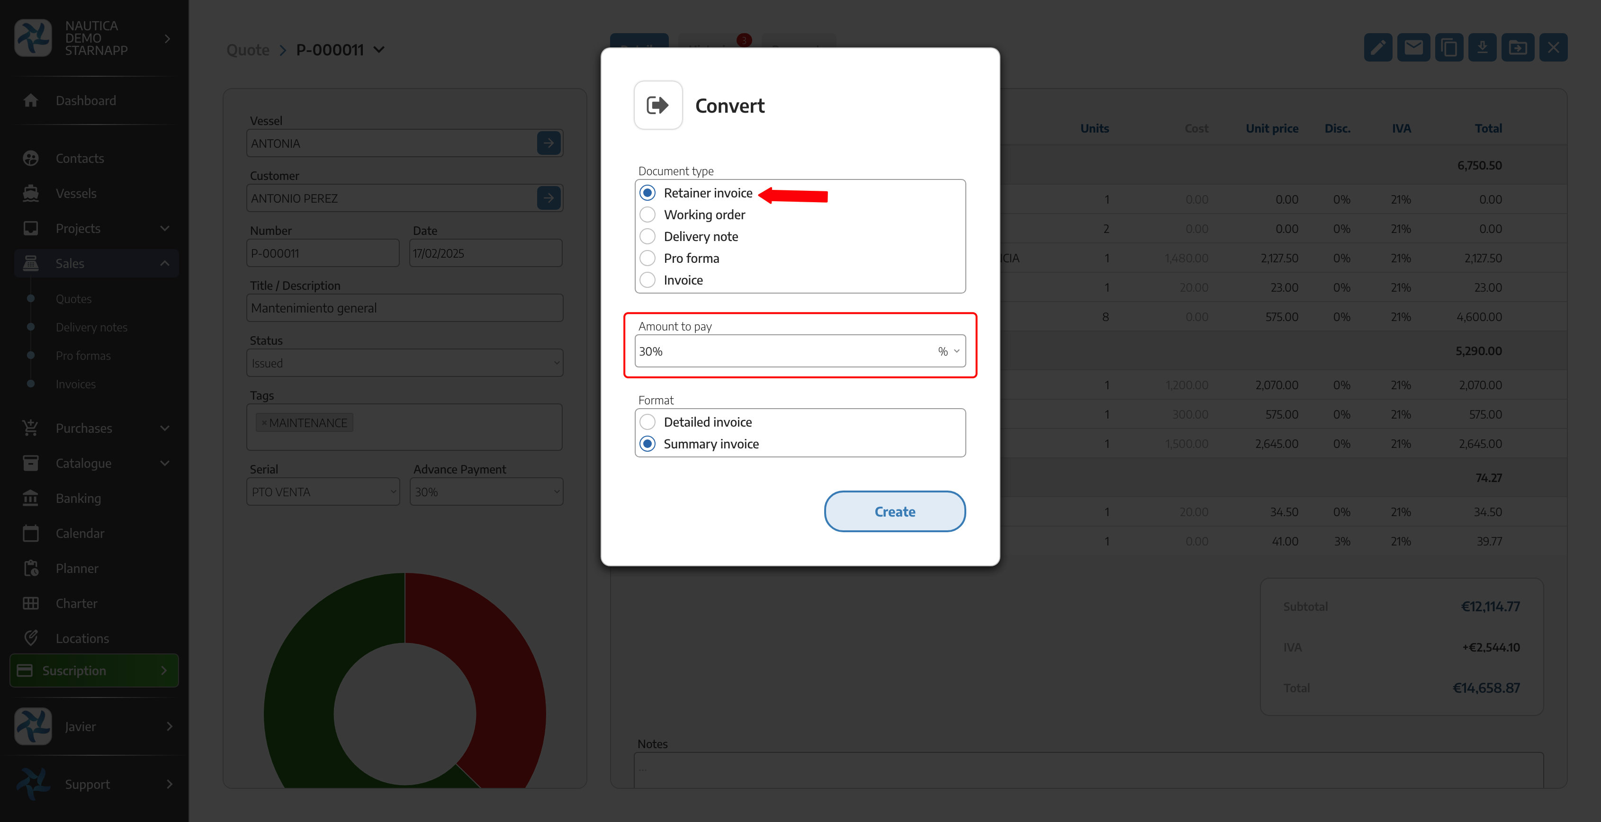Go to Vessels menu item
1601x822 pixels.
(x=76, y=193)
